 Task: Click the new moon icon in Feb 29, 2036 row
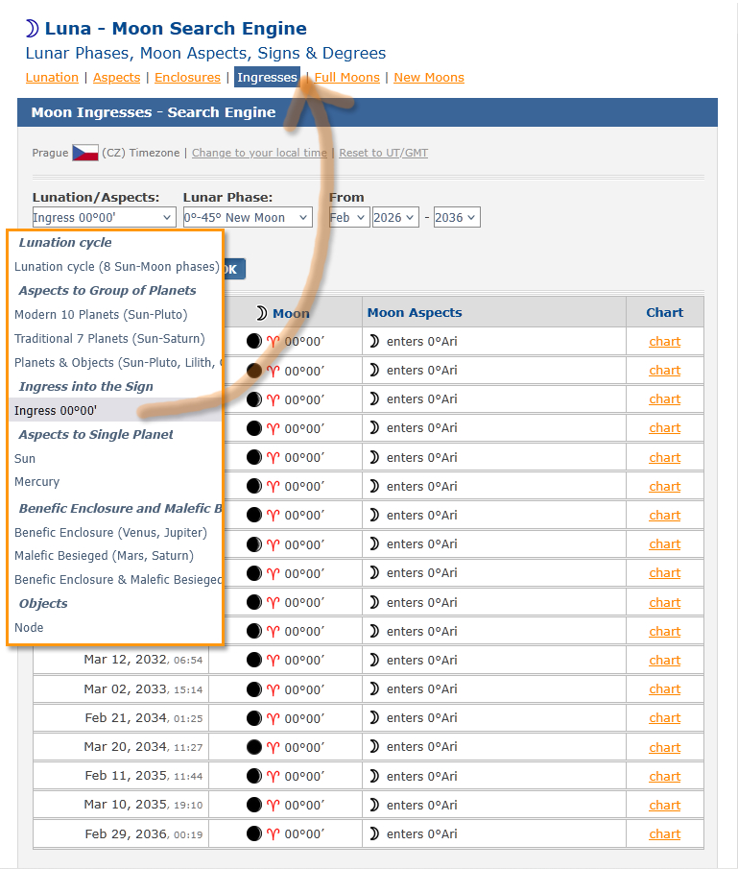click(254, 834)
